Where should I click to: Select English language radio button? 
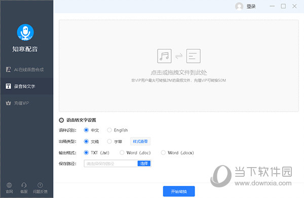point(109,130)
